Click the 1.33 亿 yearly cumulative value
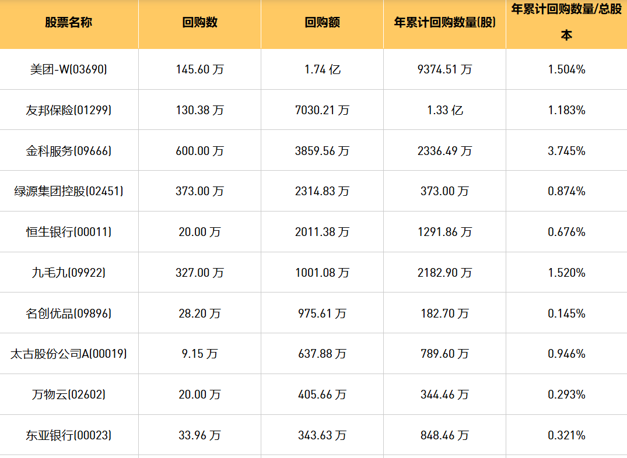Screen dimensions: 627x458 (444, 110)
